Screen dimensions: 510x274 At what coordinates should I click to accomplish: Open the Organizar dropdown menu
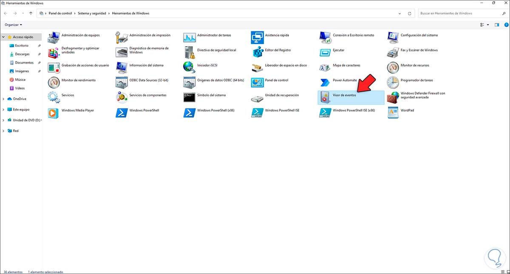click(x=13, y=25)
